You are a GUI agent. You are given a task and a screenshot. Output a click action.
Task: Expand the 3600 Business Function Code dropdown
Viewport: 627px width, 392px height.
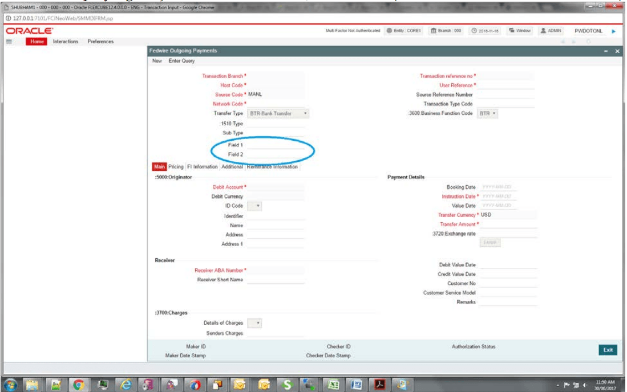(x=487, y=114)
